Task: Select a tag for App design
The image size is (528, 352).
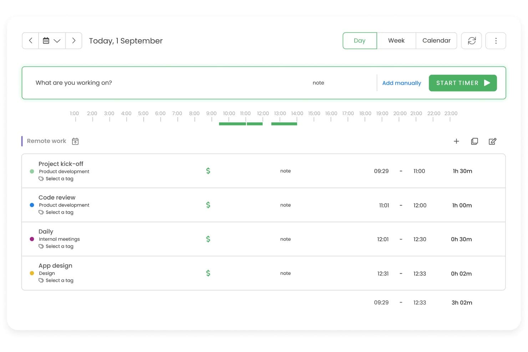Action: (x=56, y=280)
